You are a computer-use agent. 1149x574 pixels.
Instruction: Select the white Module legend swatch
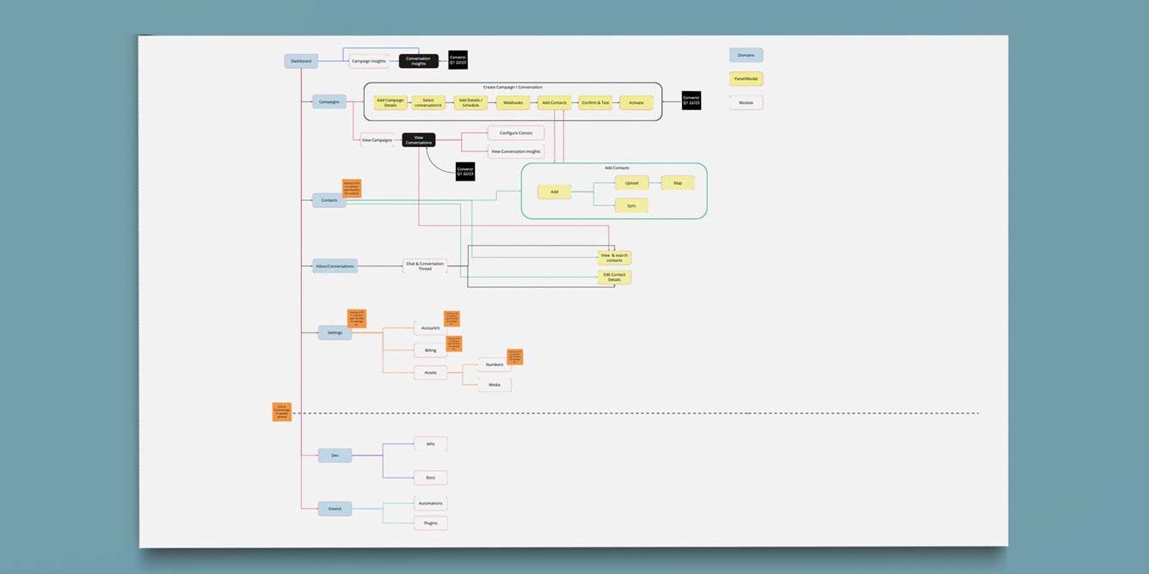tap(746, 102)
